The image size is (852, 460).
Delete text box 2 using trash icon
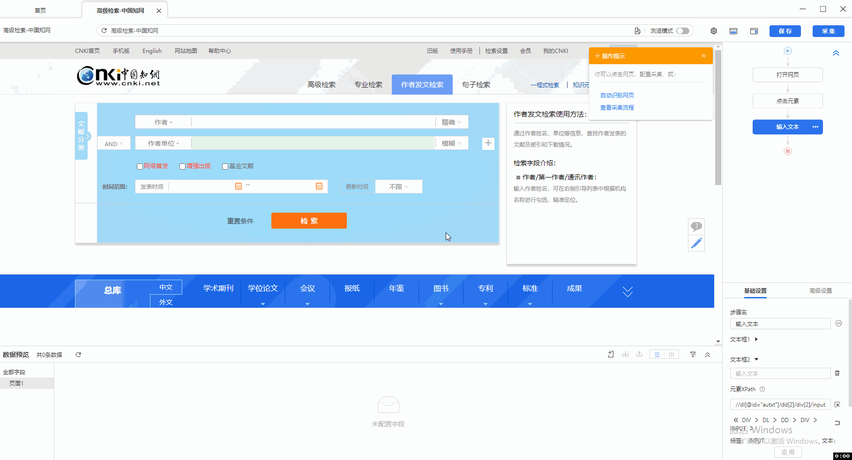pos(837,373)
